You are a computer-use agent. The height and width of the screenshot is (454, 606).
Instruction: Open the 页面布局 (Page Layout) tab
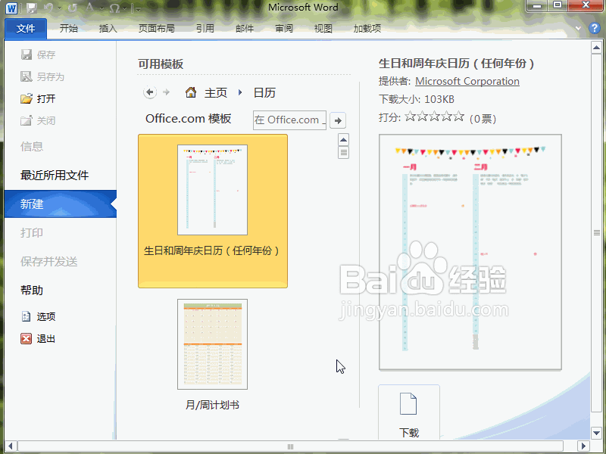(x=156, y=29)
